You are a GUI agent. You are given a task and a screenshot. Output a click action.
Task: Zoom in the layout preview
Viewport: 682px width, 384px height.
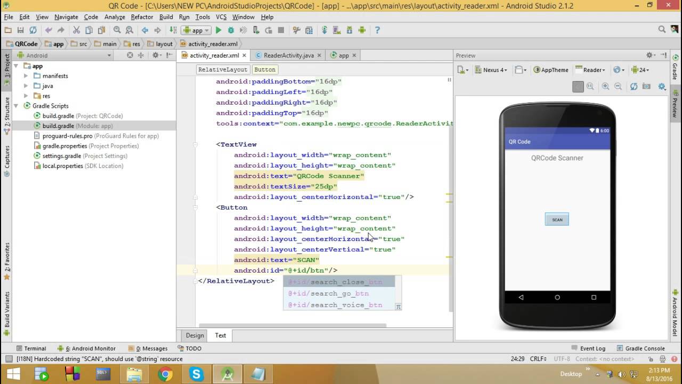(605, 86)
